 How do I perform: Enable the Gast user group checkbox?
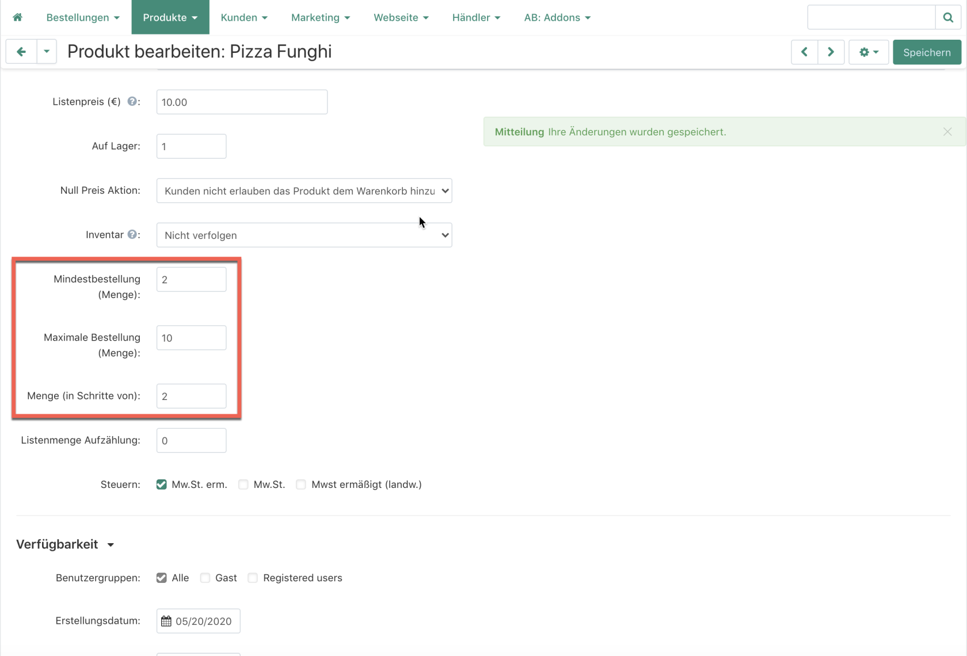point(205,578)
